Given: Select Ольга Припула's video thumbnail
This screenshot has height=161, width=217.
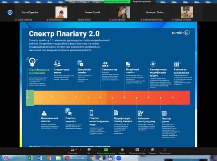Looking at the screenshot, I should (124, 12).
